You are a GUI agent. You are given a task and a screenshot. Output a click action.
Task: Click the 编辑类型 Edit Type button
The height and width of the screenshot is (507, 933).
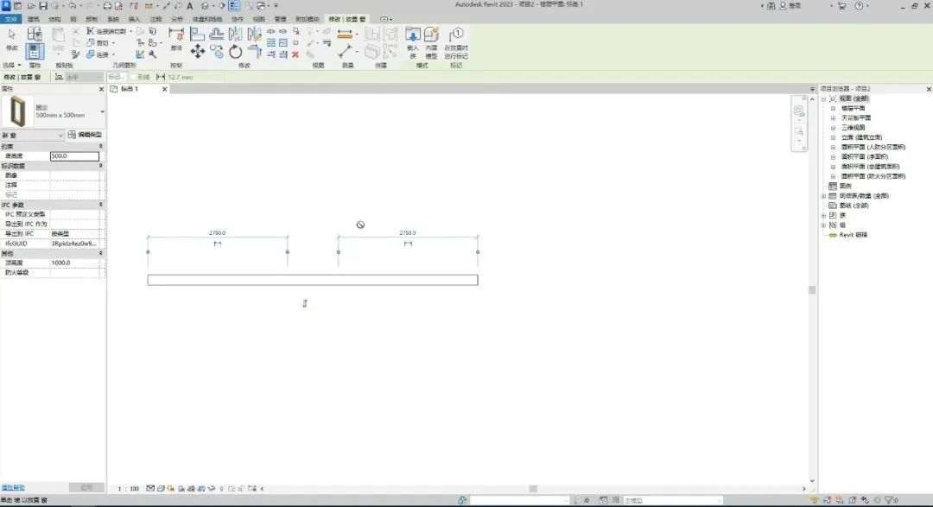[85, 135]
